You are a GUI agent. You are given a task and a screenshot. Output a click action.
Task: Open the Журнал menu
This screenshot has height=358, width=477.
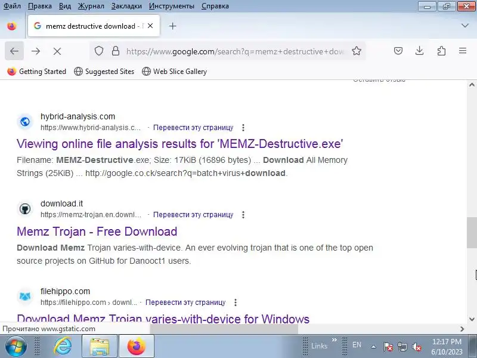[x=91, y=6]
